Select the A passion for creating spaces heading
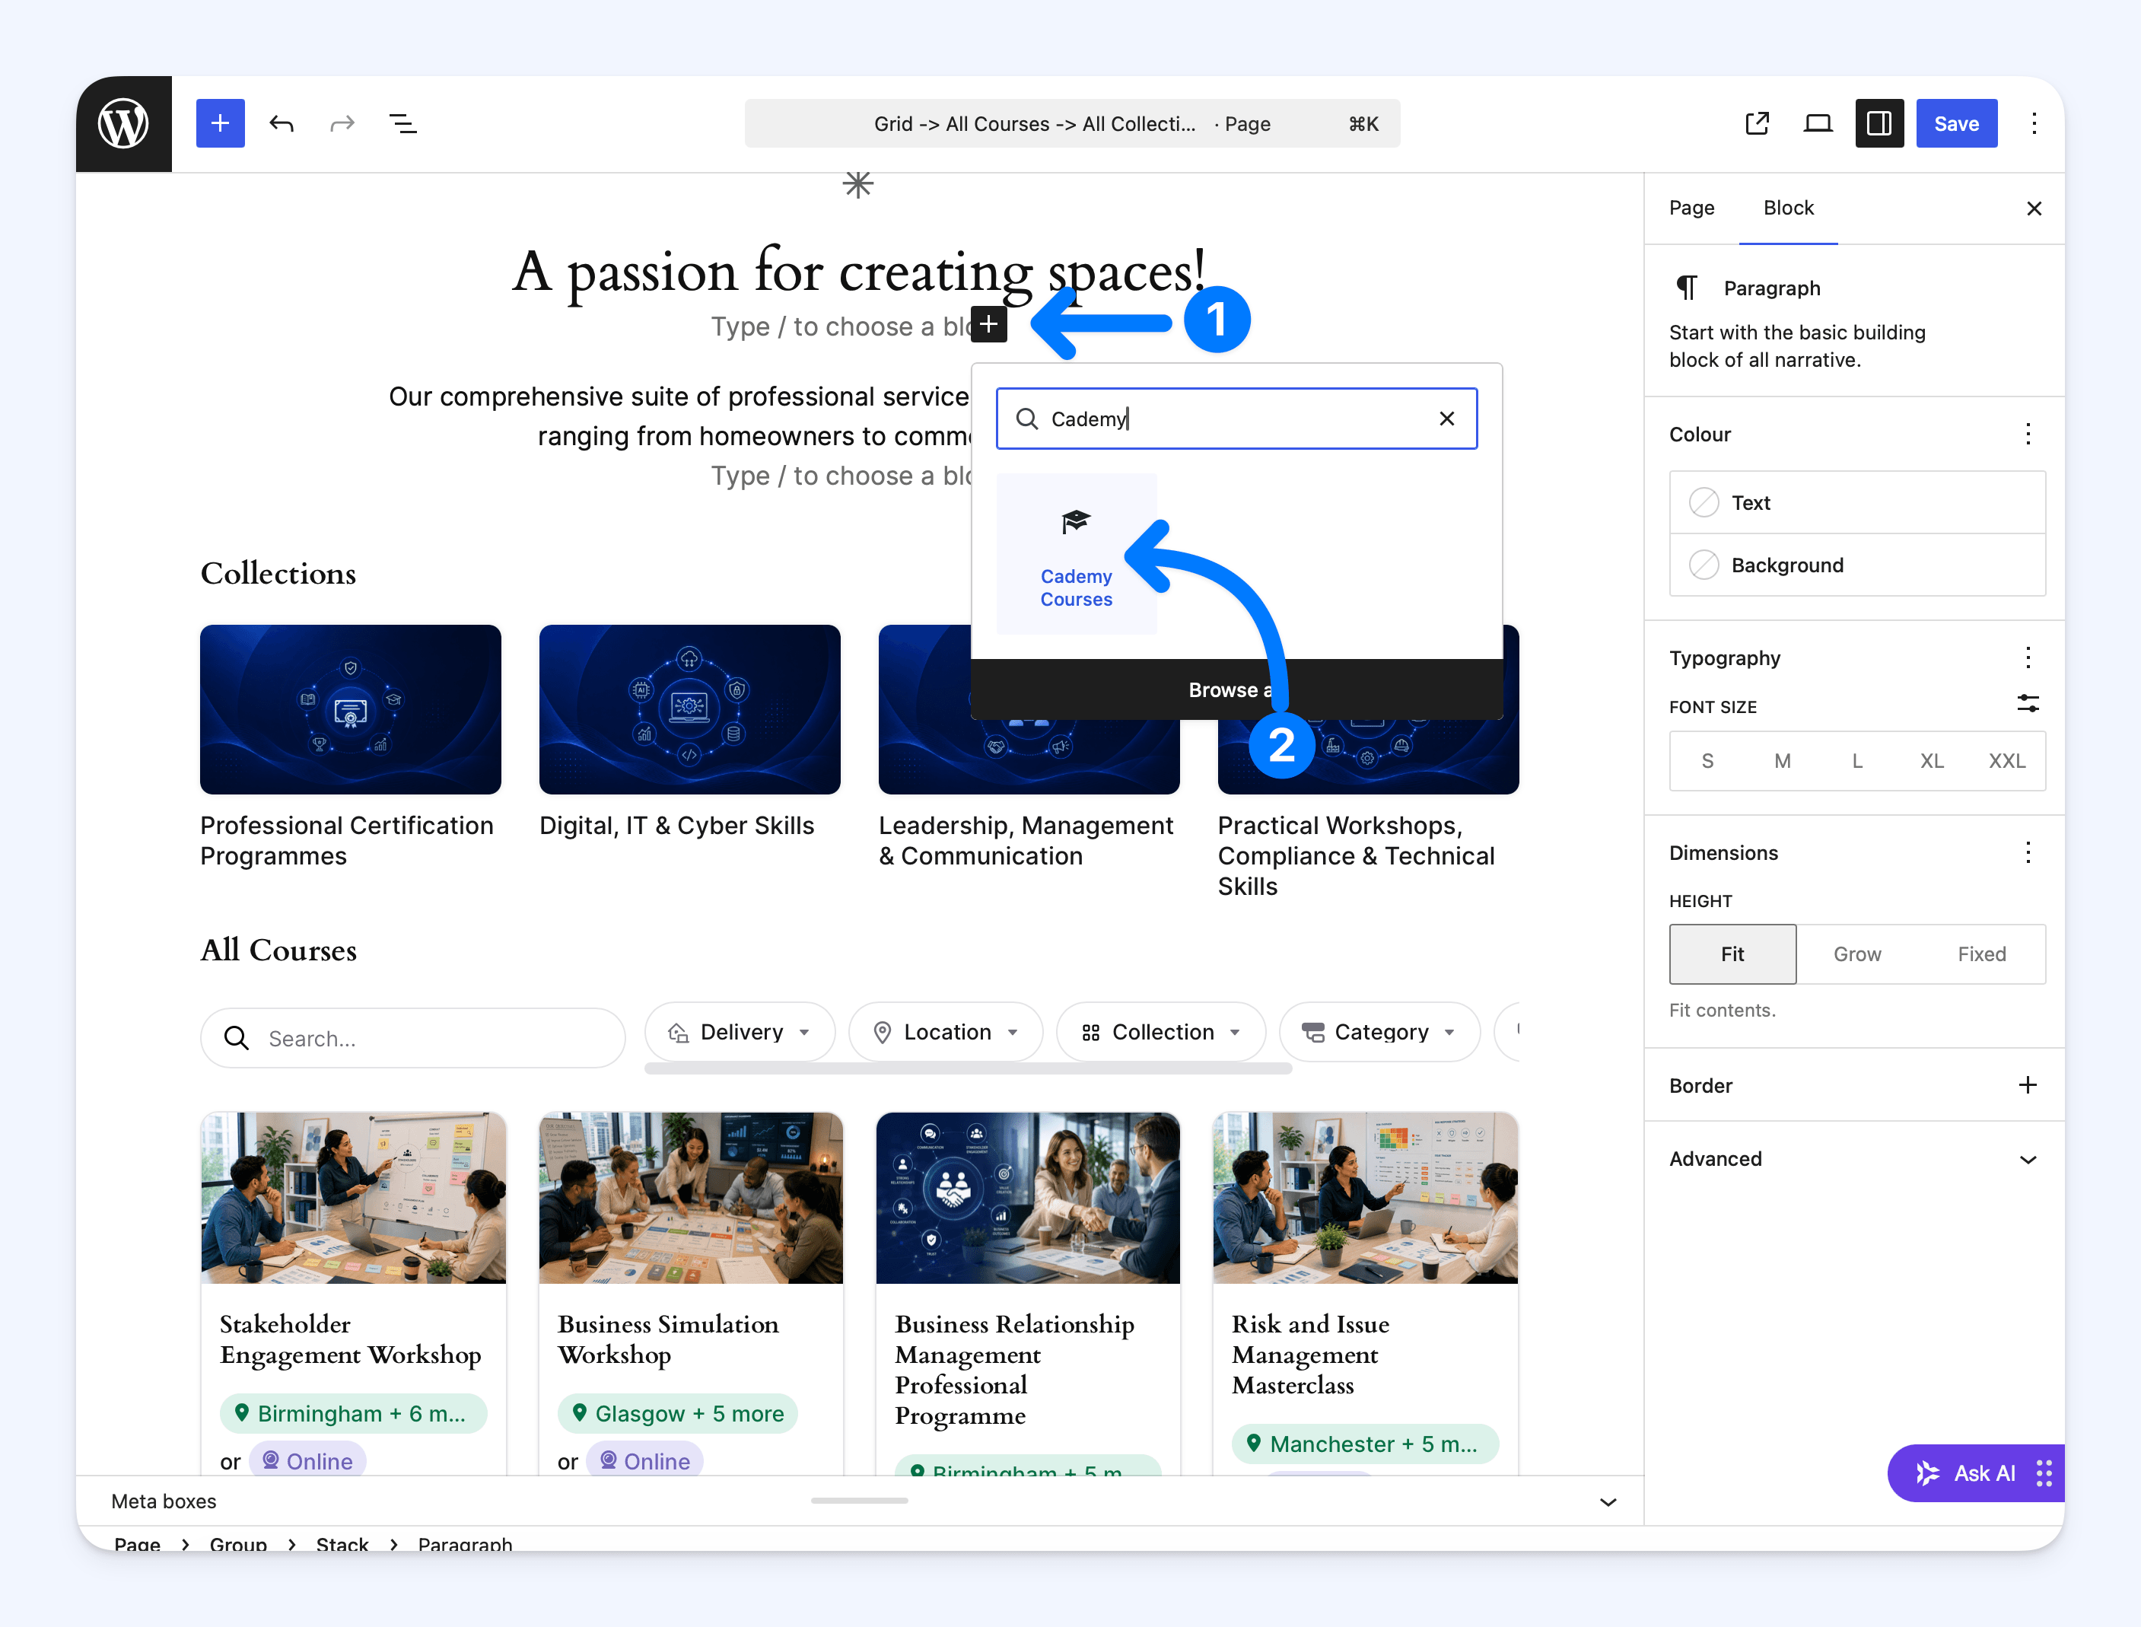Screen dimensions: 2141x1627 tap(859, 270)
